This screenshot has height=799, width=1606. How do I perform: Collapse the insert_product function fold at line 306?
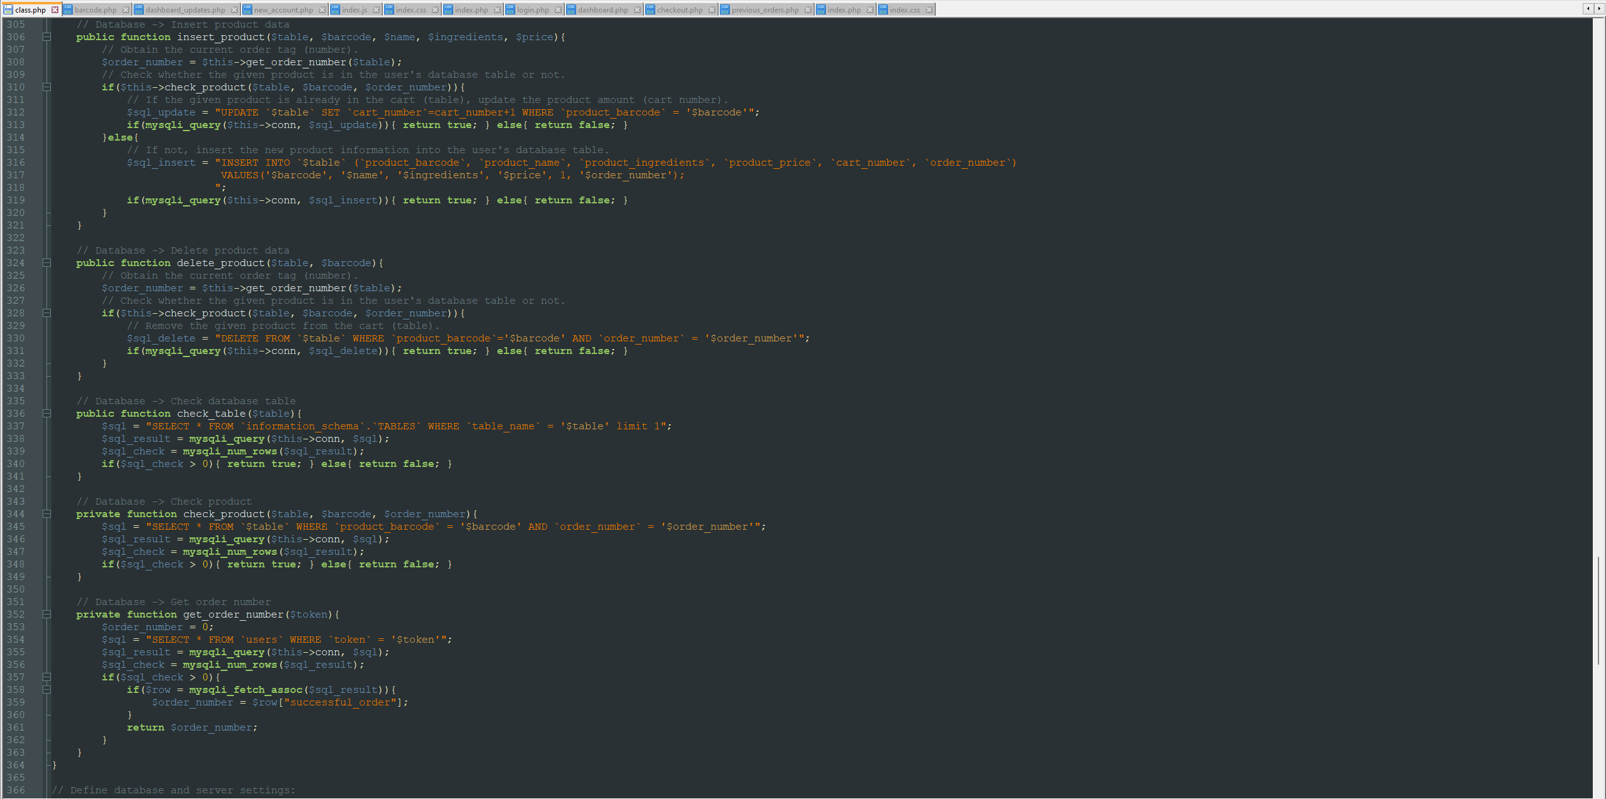47,37
